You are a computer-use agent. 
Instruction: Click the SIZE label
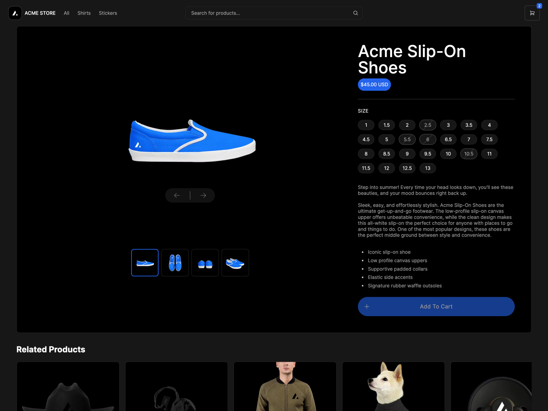[363, 111]
